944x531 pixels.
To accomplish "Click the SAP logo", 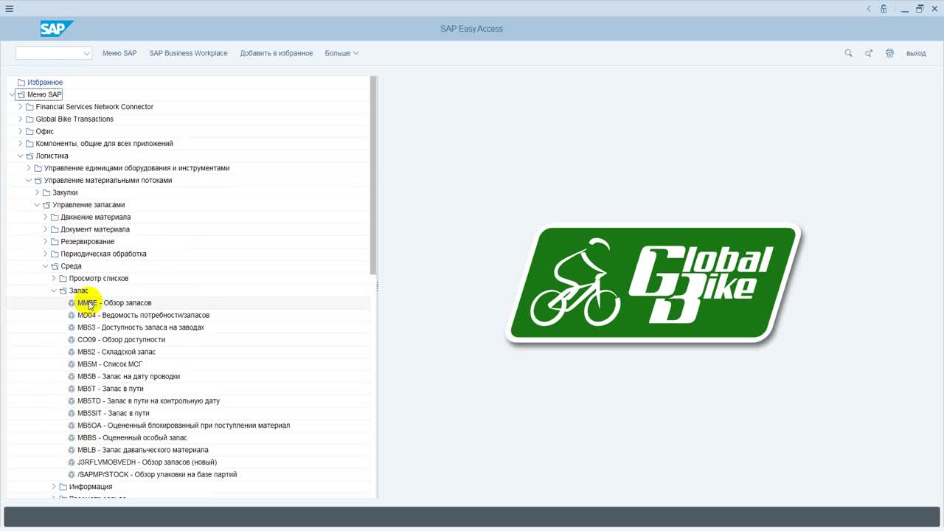I will coord(57,29).
